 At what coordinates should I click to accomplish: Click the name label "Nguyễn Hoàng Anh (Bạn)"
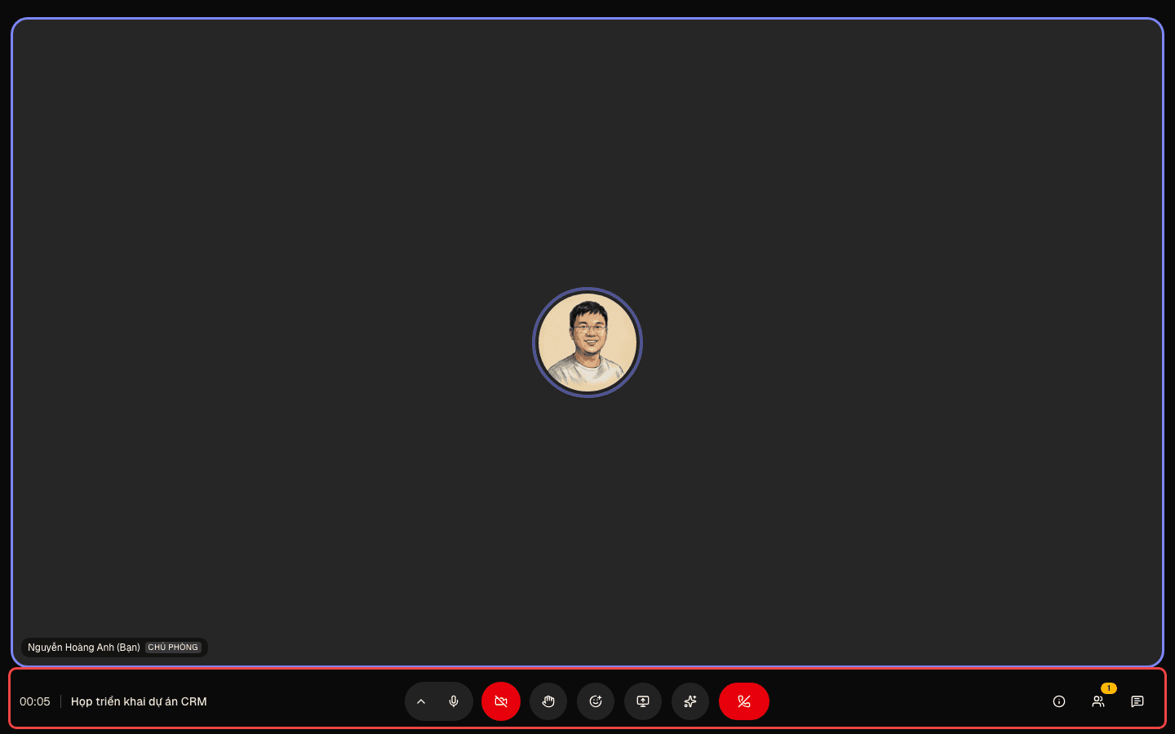pyautogui.click(x=84, y=648)
